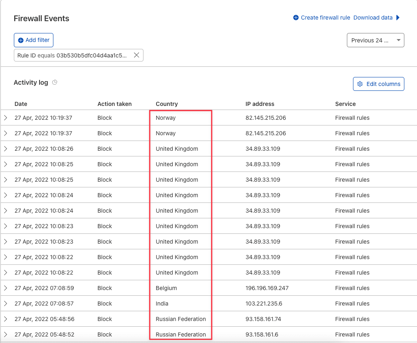Open the Previous 24 hours time range dropdown
This screenshot has height=343, width=417.
pos(375,40)
